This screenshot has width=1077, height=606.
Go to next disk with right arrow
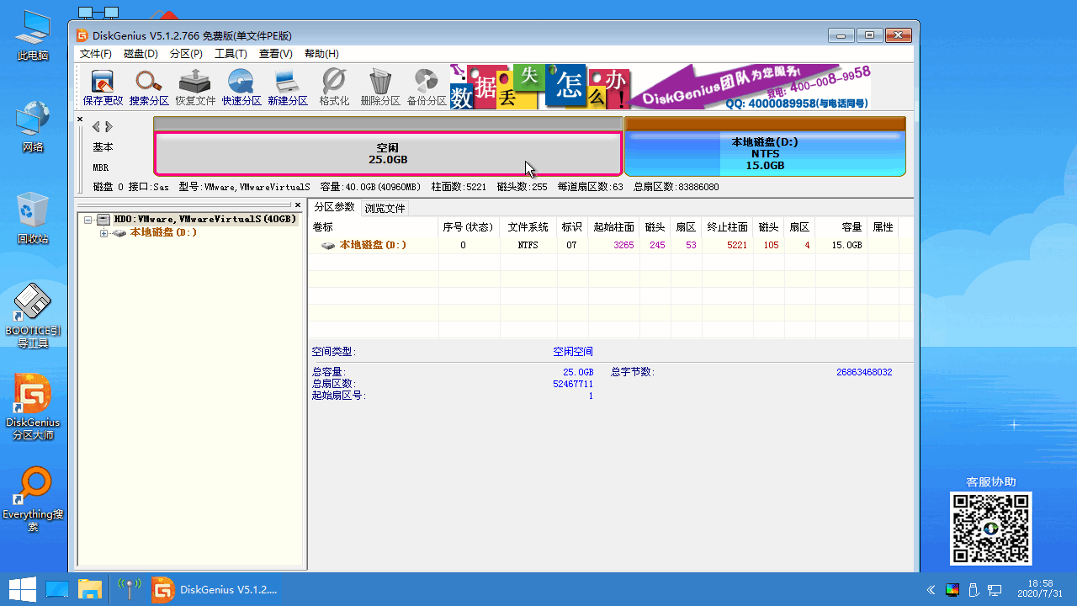(109, 126)
